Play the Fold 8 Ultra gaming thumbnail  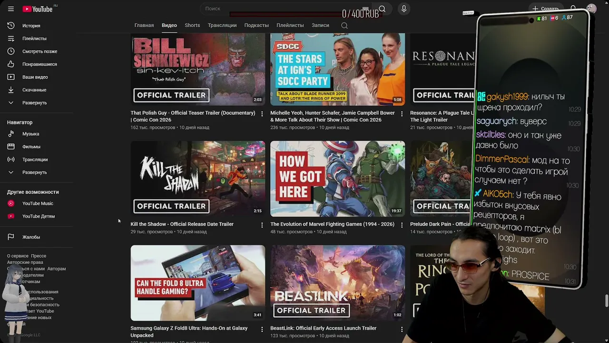(x=198, y=283)
